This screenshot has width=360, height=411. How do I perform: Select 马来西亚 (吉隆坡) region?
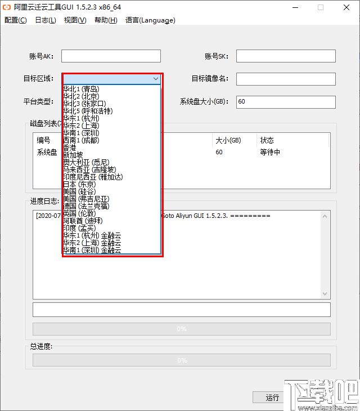click(x=111, y=170)
